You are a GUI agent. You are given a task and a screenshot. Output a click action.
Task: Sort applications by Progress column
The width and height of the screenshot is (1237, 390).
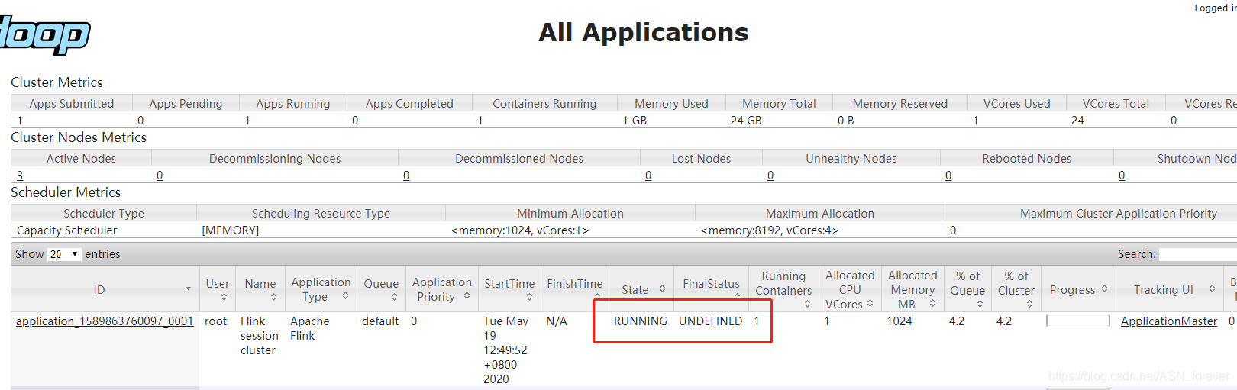[1078, 289]
